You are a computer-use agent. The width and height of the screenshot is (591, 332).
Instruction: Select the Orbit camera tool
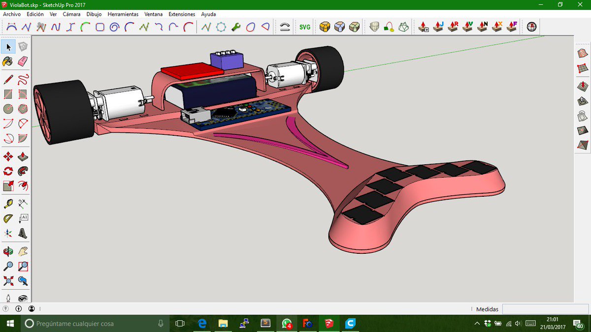(x=8, y=252)
